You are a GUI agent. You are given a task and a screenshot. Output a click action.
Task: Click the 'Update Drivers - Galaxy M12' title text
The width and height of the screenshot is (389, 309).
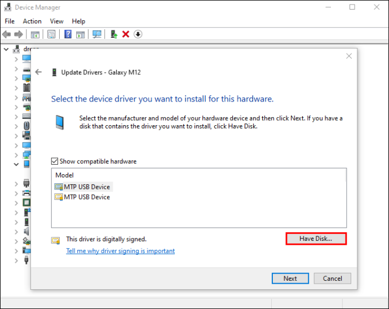[x=101, y=73]
